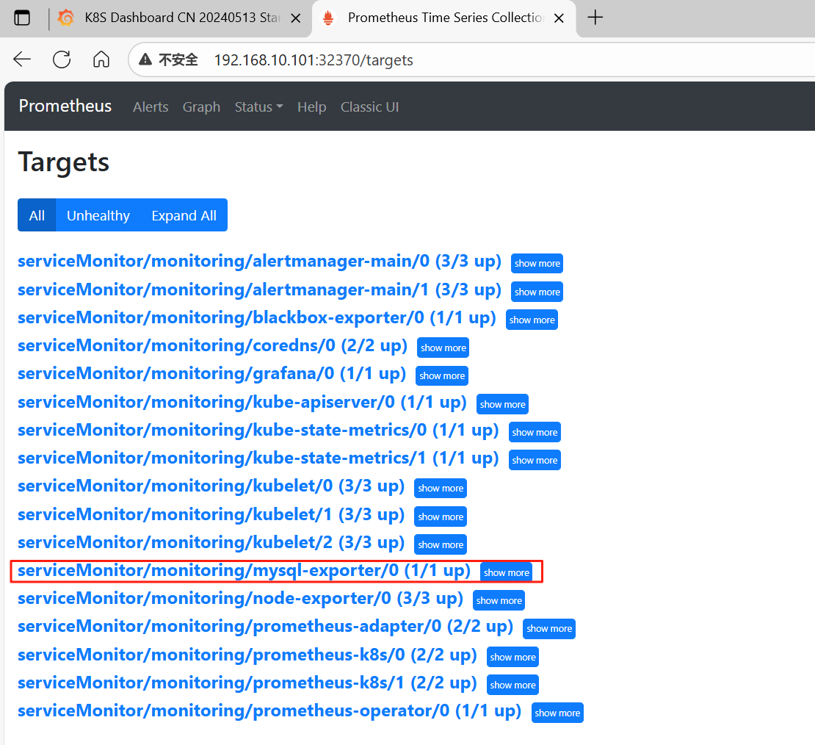Filter to Unhealthy targets
This screenshot has width=815, height=745.
(x=98, y=215)
